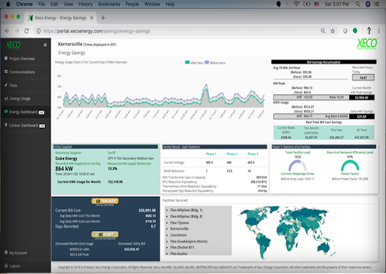Click the Power Factor gauge
Image resolution: width=386 pixels, height=274 pixels.
pyautogui.click(x=350, y=165)
